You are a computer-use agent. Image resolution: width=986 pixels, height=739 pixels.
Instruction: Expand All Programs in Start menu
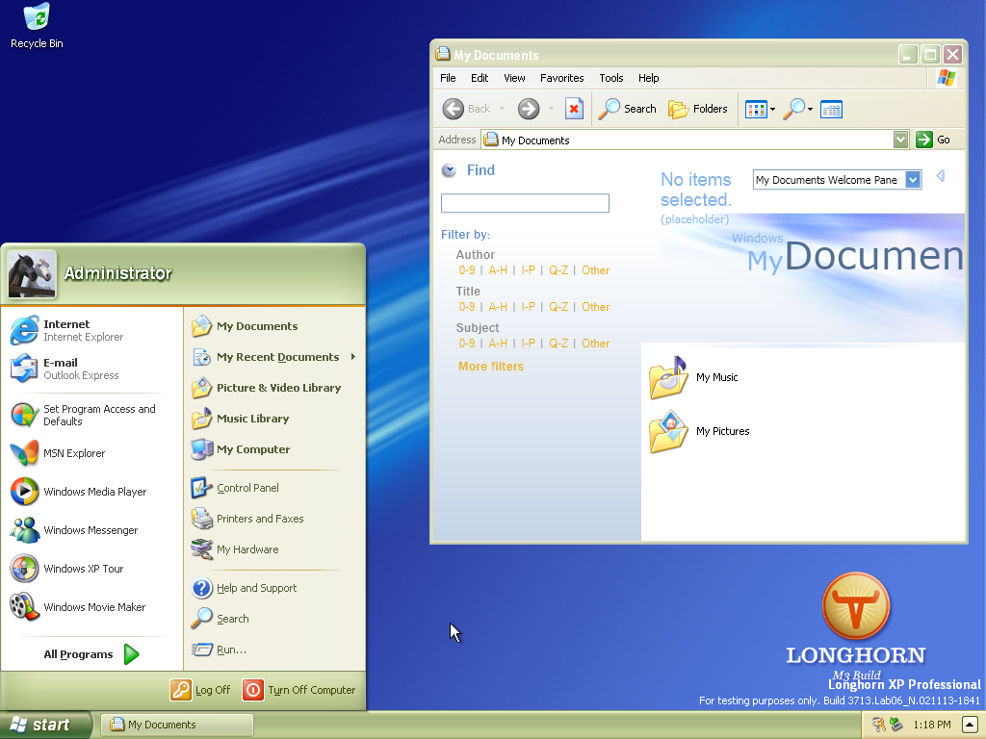(x=91, y=654)
